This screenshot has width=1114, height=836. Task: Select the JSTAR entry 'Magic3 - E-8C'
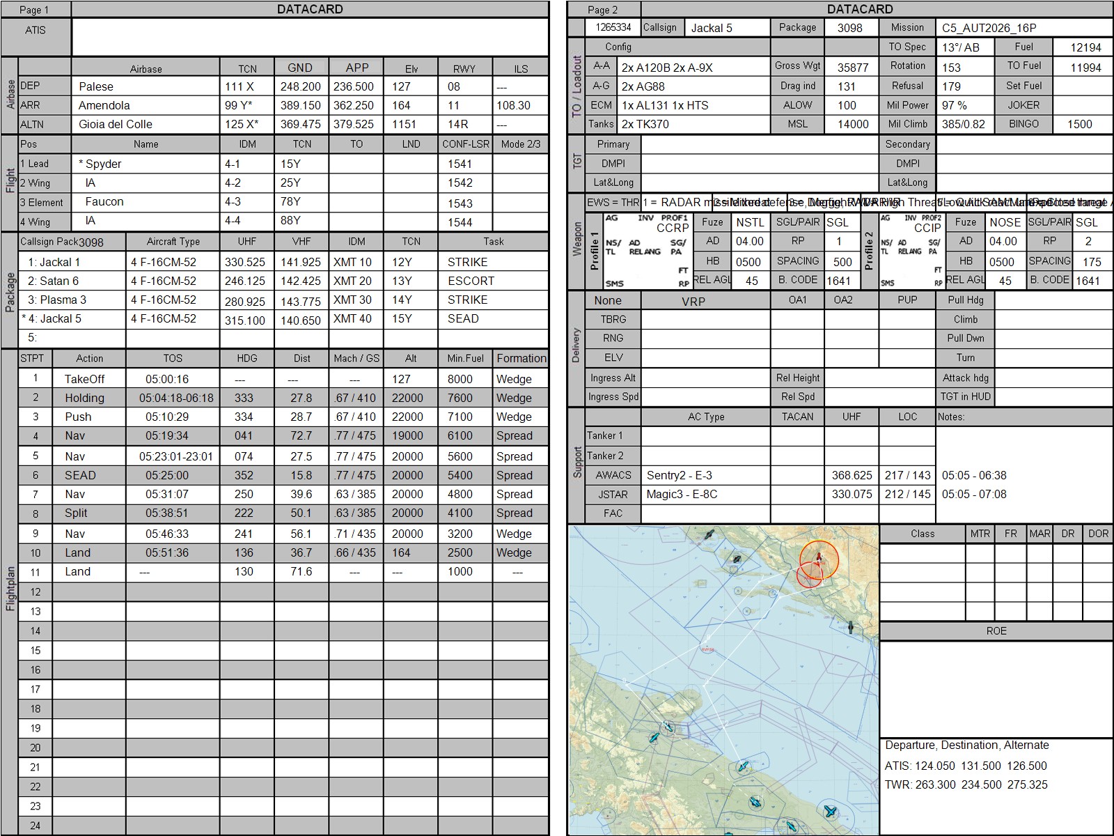coord(705,494)
